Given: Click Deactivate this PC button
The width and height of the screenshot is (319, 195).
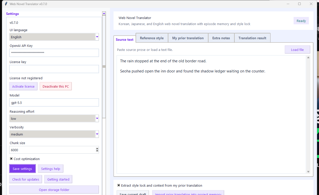Looking at the screenshot, I should [56, 86].
